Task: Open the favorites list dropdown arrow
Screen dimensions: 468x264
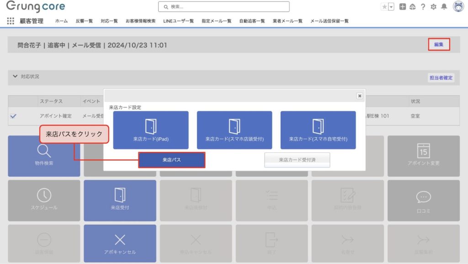Action: (391, 7)
